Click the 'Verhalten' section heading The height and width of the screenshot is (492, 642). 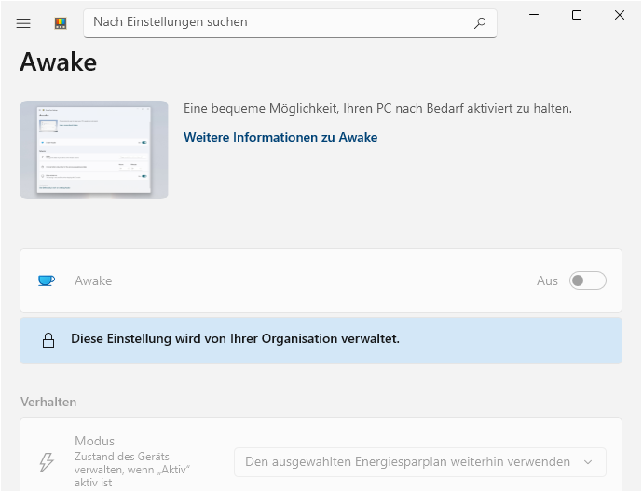point(48,402)
